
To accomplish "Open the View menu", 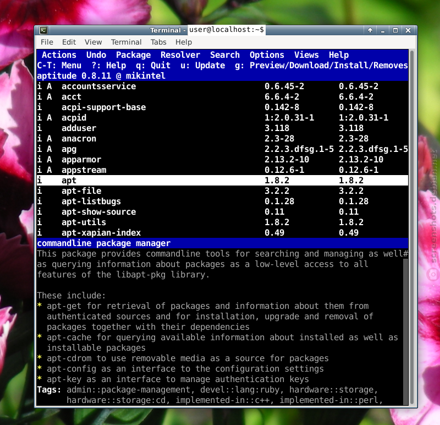I will tap(93, 42).
